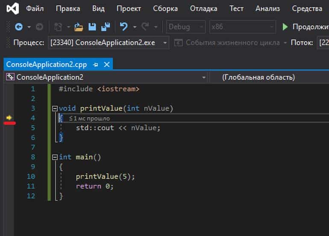Click the Visual Studio logo icon

(13, 9)
